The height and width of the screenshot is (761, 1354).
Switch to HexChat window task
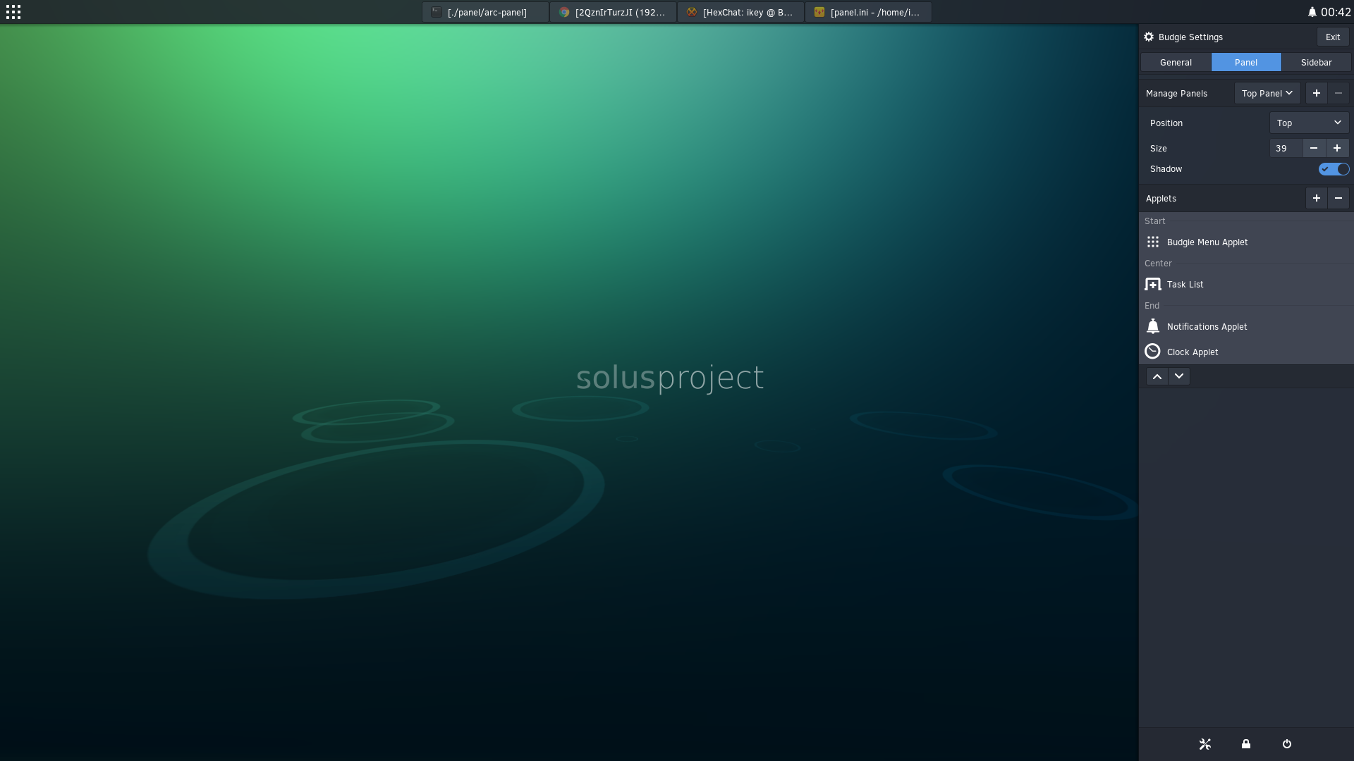740,12
